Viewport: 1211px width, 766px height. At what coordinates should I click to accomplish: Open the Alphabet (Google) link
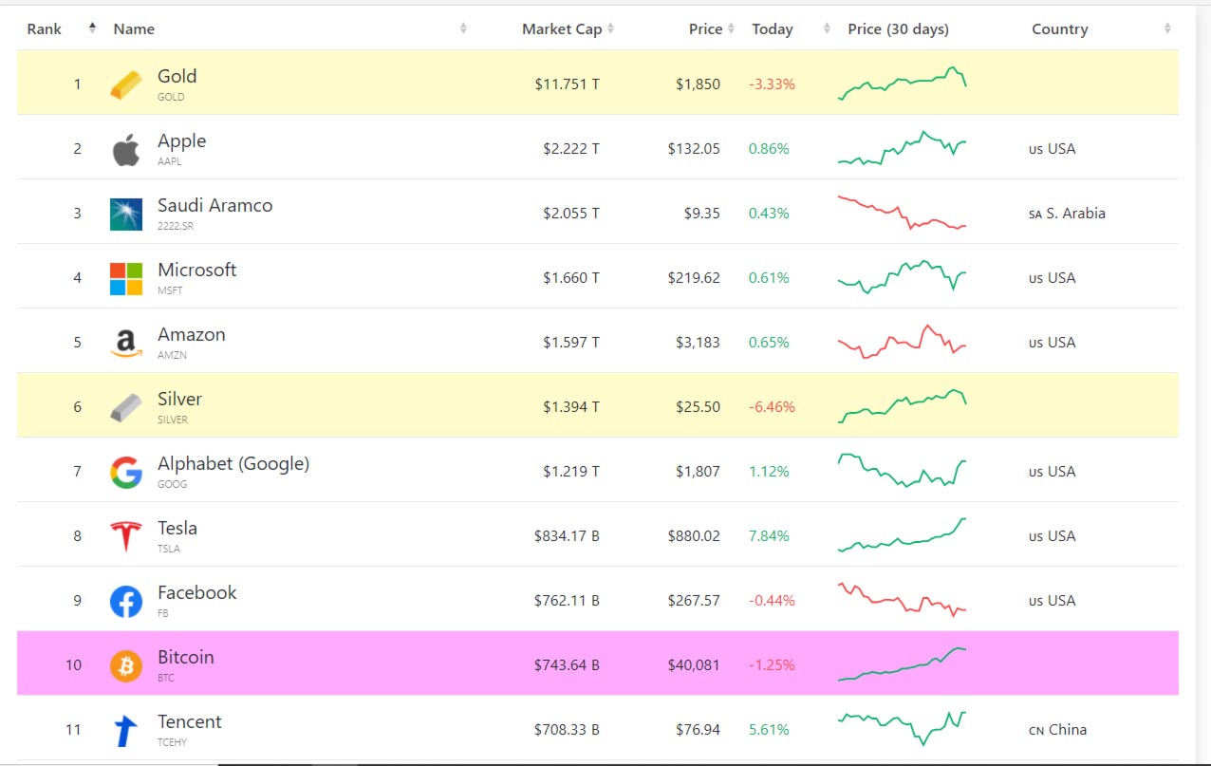coord(233,464)
